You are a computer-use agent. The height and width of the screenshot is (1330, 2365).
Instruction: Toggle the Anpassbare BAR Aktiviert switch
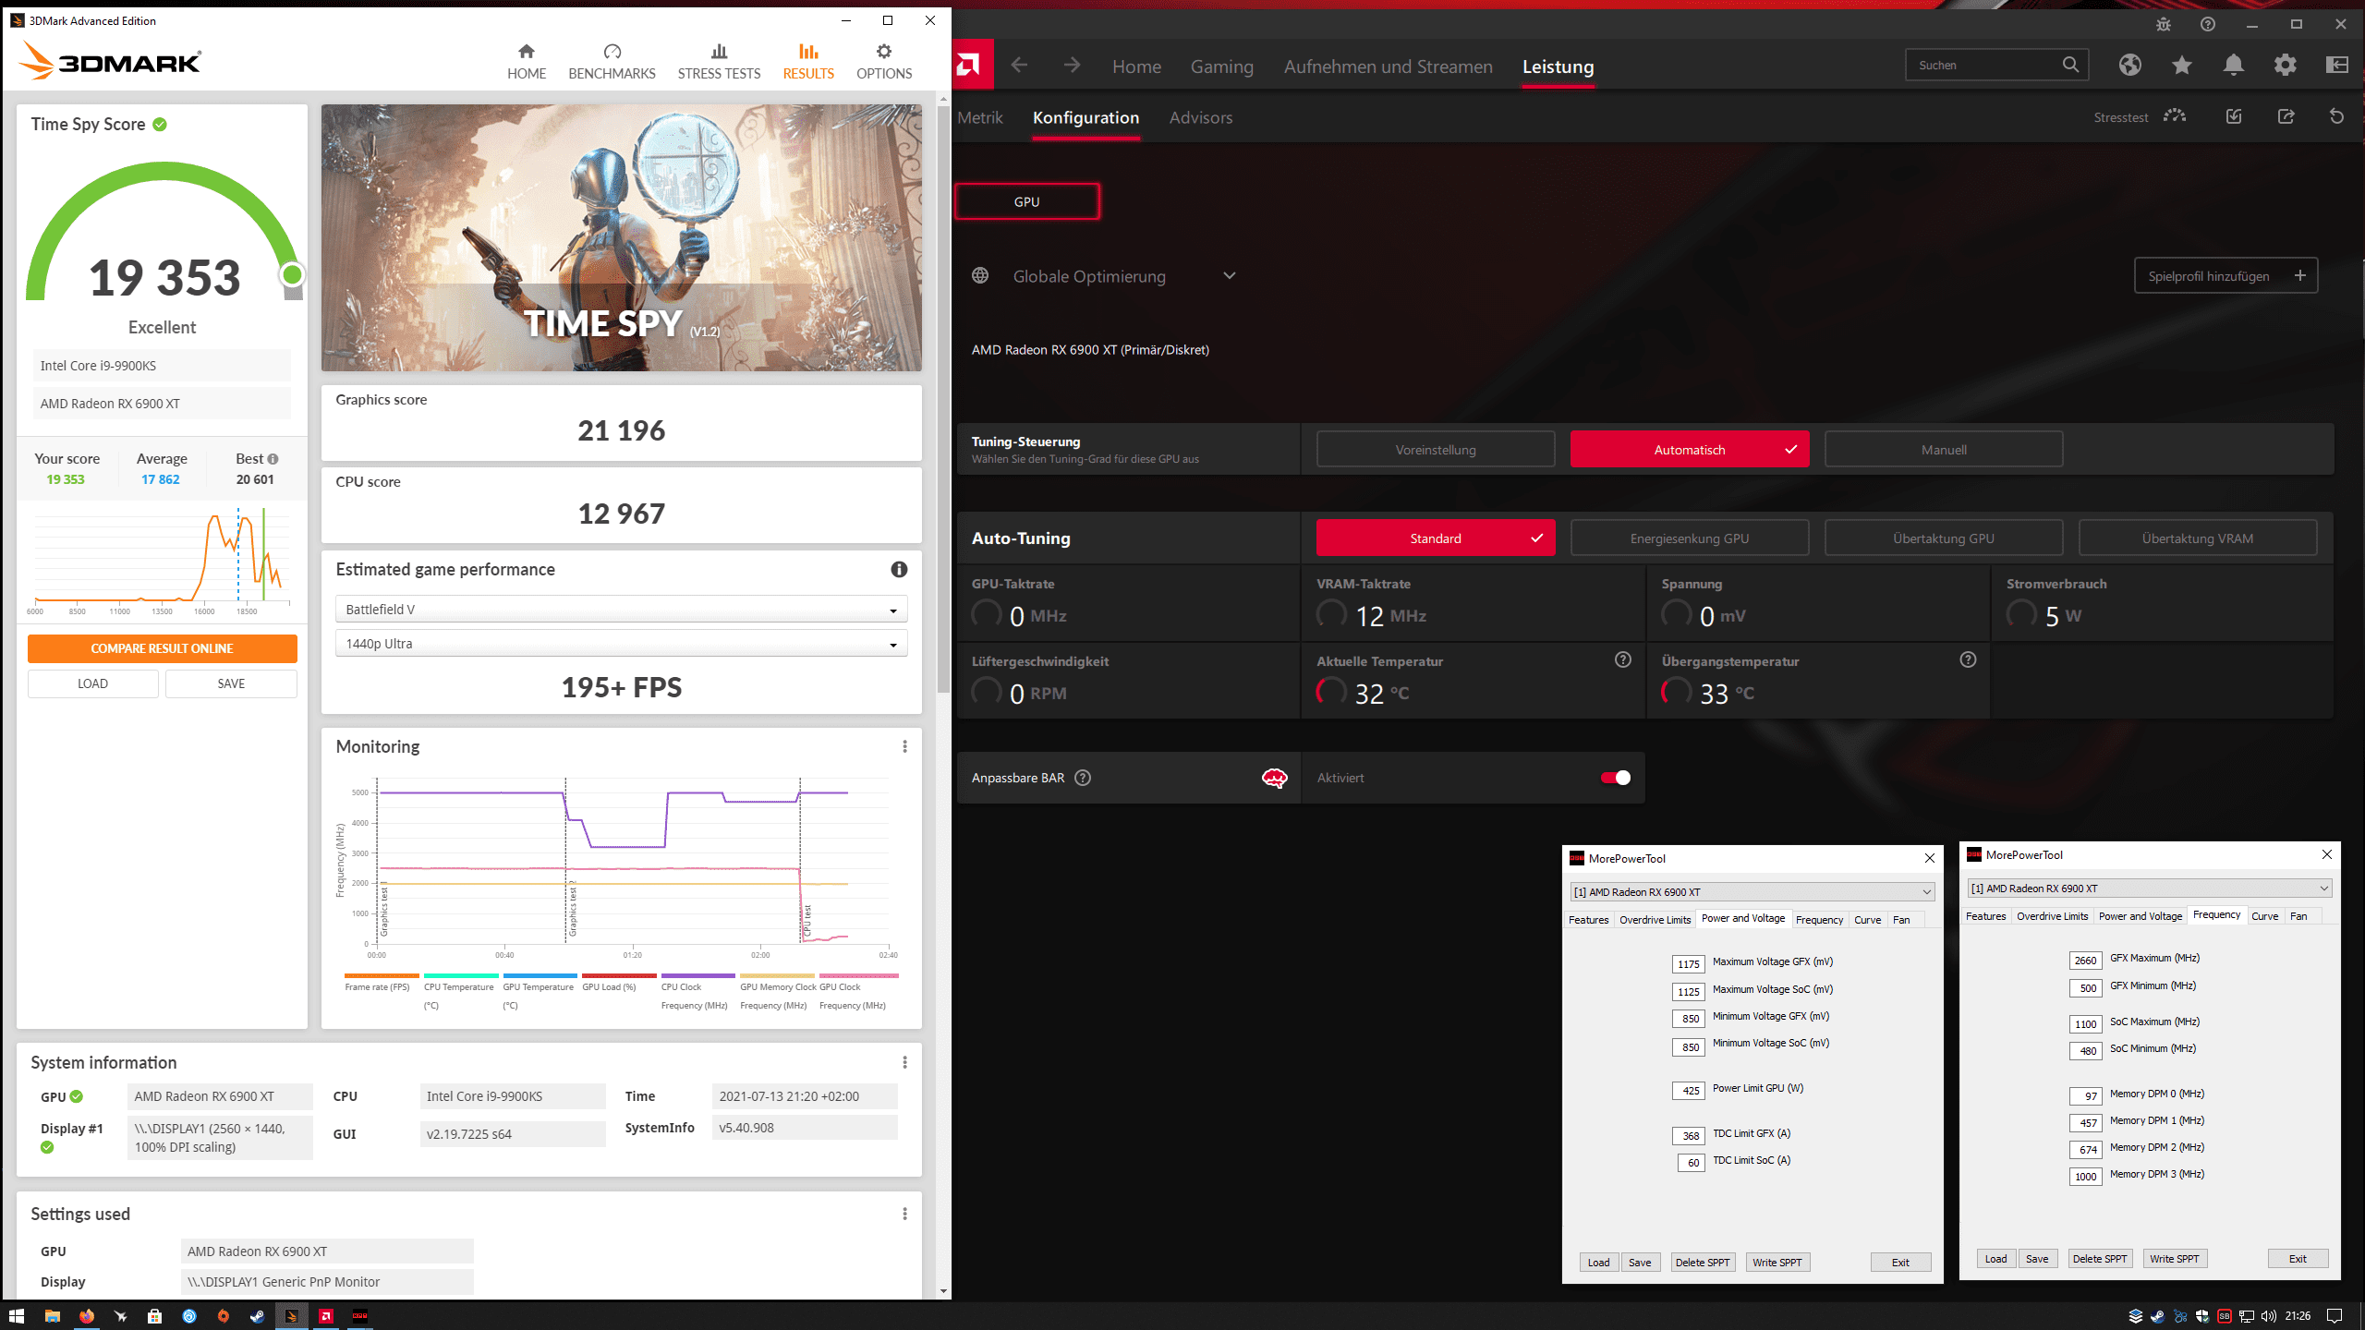tap(1616, 778)
